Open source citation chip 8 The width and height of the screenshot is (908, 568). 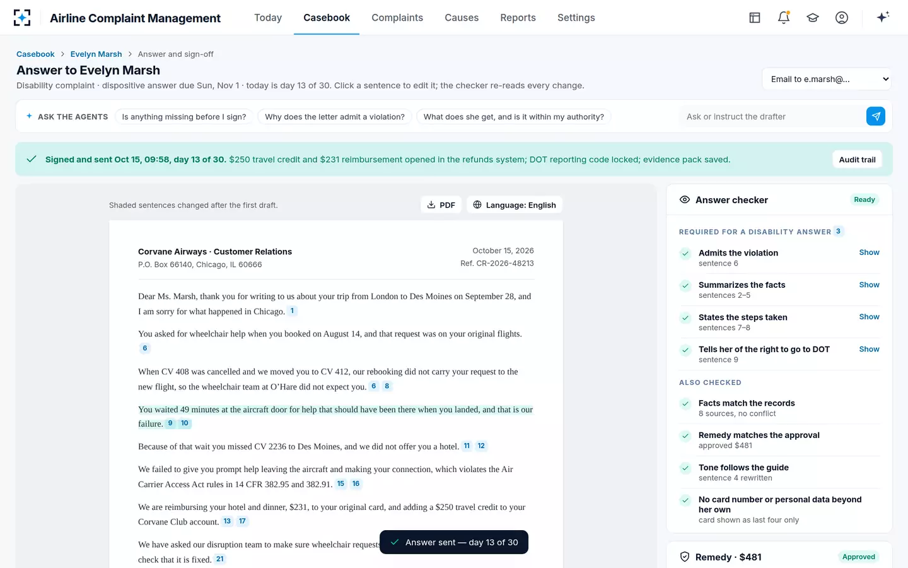(387, 386)
